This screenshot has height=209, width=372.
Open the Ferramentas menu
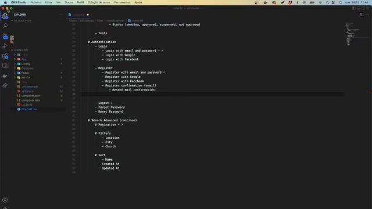coord(122,2)
